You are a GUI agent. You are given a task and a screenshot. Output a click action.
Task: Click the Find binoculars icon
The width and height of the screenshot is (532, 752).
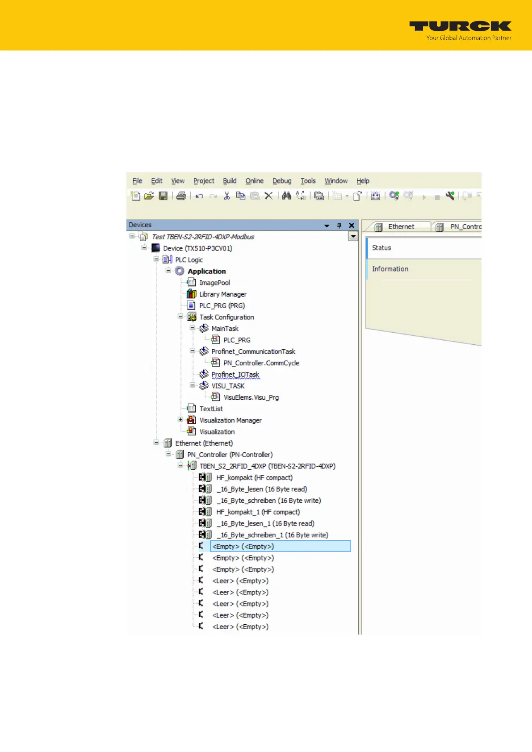tap(287, 196)
